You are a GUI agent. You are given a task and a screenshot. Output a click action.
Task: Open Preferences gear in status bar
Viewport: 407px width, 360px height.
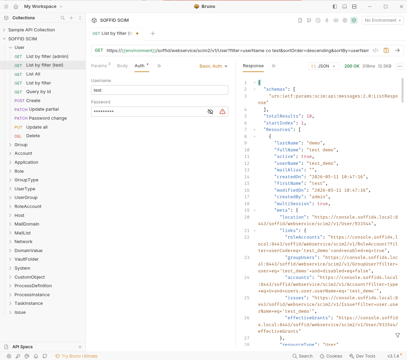9,356
